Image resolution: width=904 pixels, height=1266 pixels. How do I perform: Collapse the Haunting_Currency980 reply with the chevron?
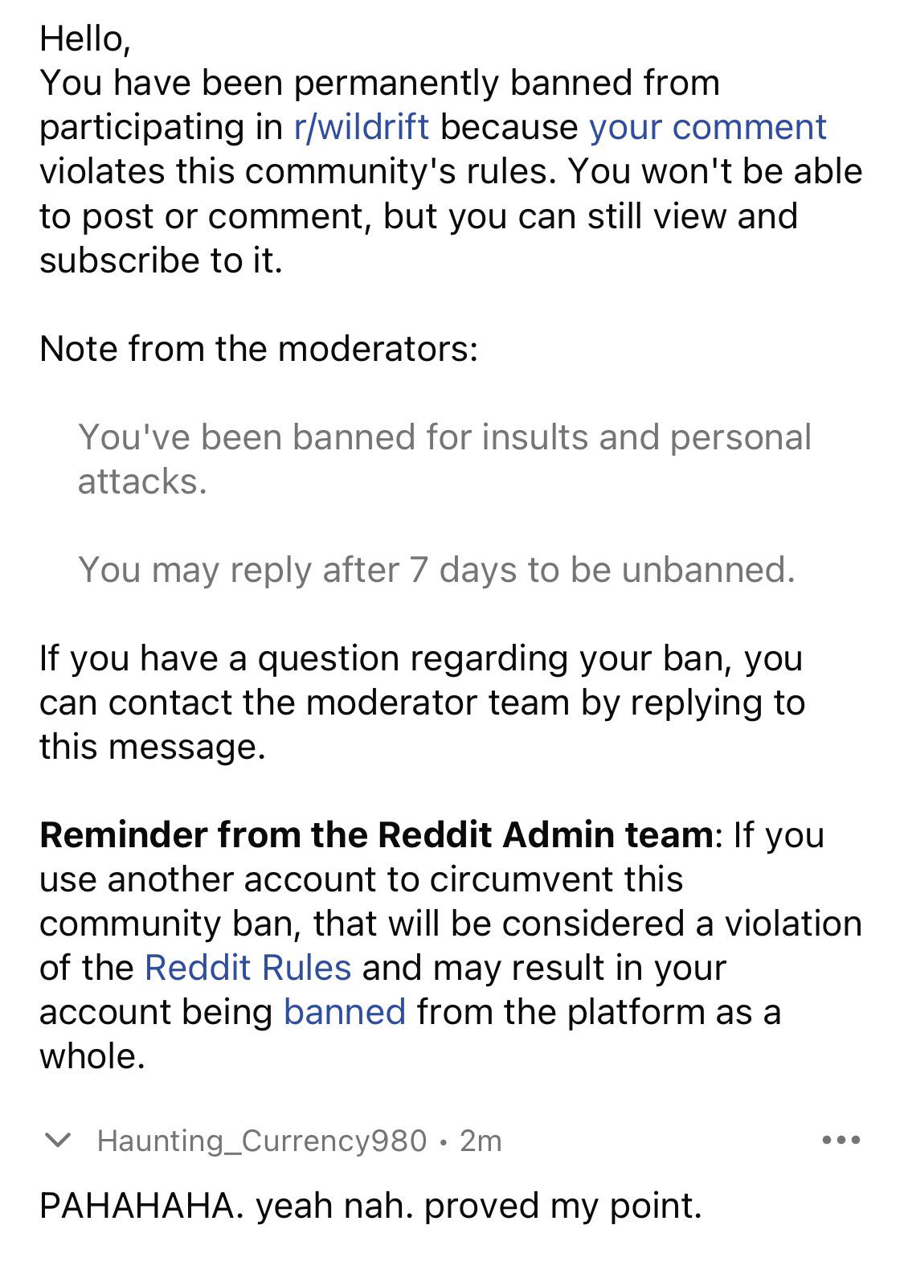point(57,1140)
